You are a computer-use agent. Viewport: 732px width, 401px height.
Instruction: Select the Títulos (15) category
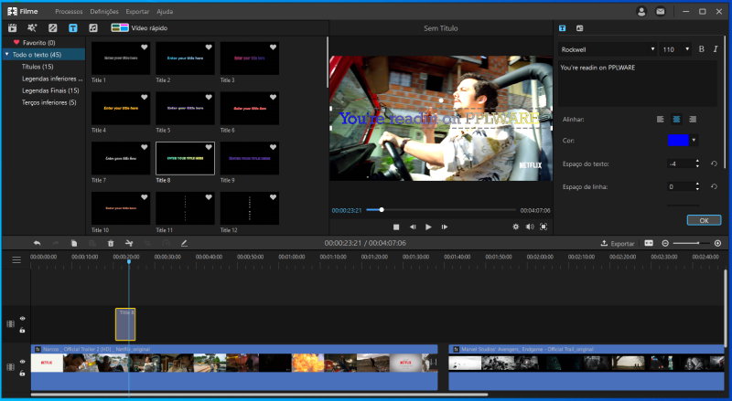point(38,67)
